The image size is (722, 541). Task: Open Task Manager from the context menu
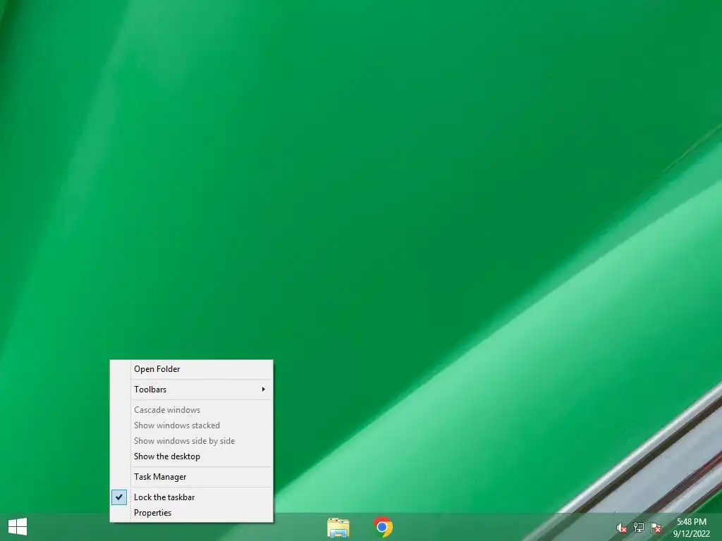click(x=192, y=477)
